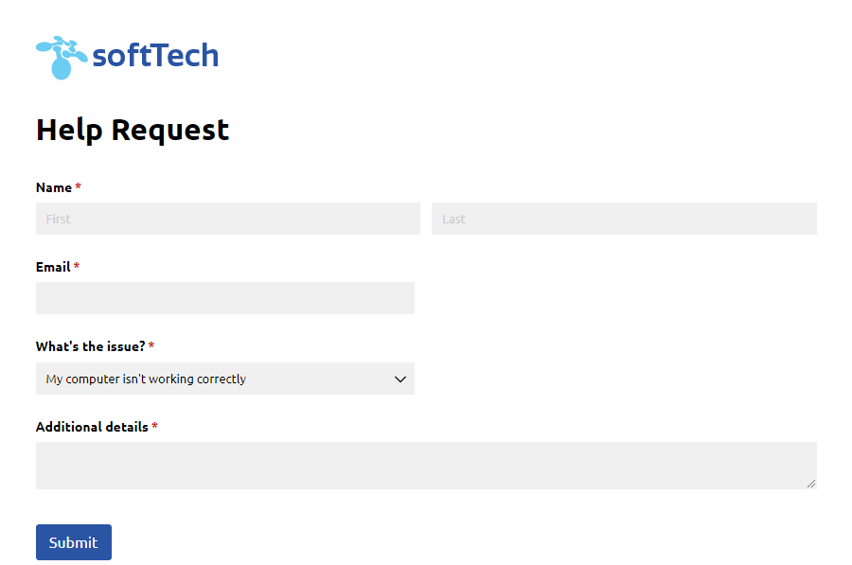Select the issue combo box showing computer option
The width and height of the screenshot is (852, 565).
coord(225,379)
